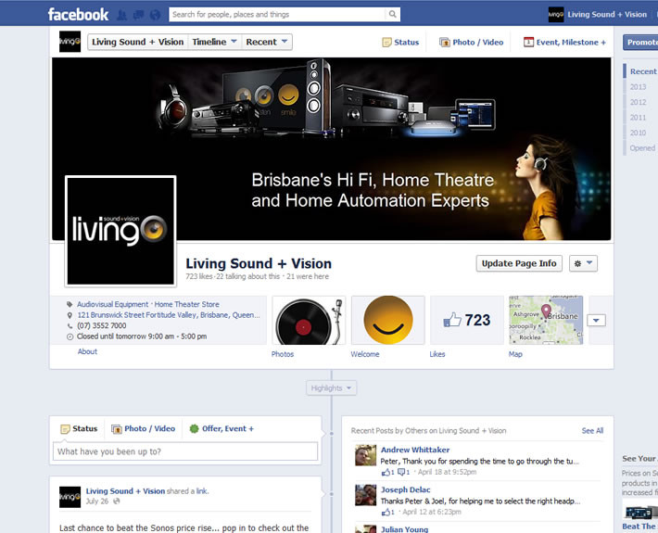Click like icon on Andrew Whittaker's post
The image size is (658, 533).
click(x=387, y=472)
